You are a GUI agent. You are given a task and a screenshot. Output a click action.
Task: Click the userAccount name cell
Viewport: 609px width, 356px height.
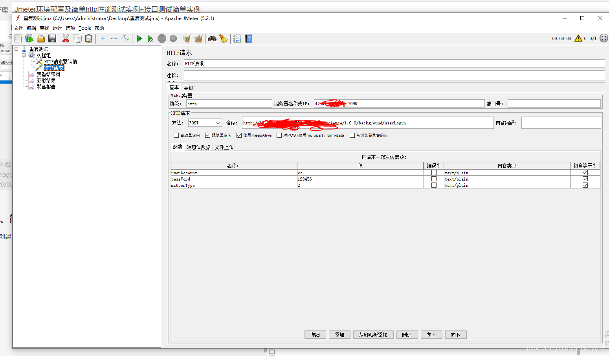click(234, 173)
